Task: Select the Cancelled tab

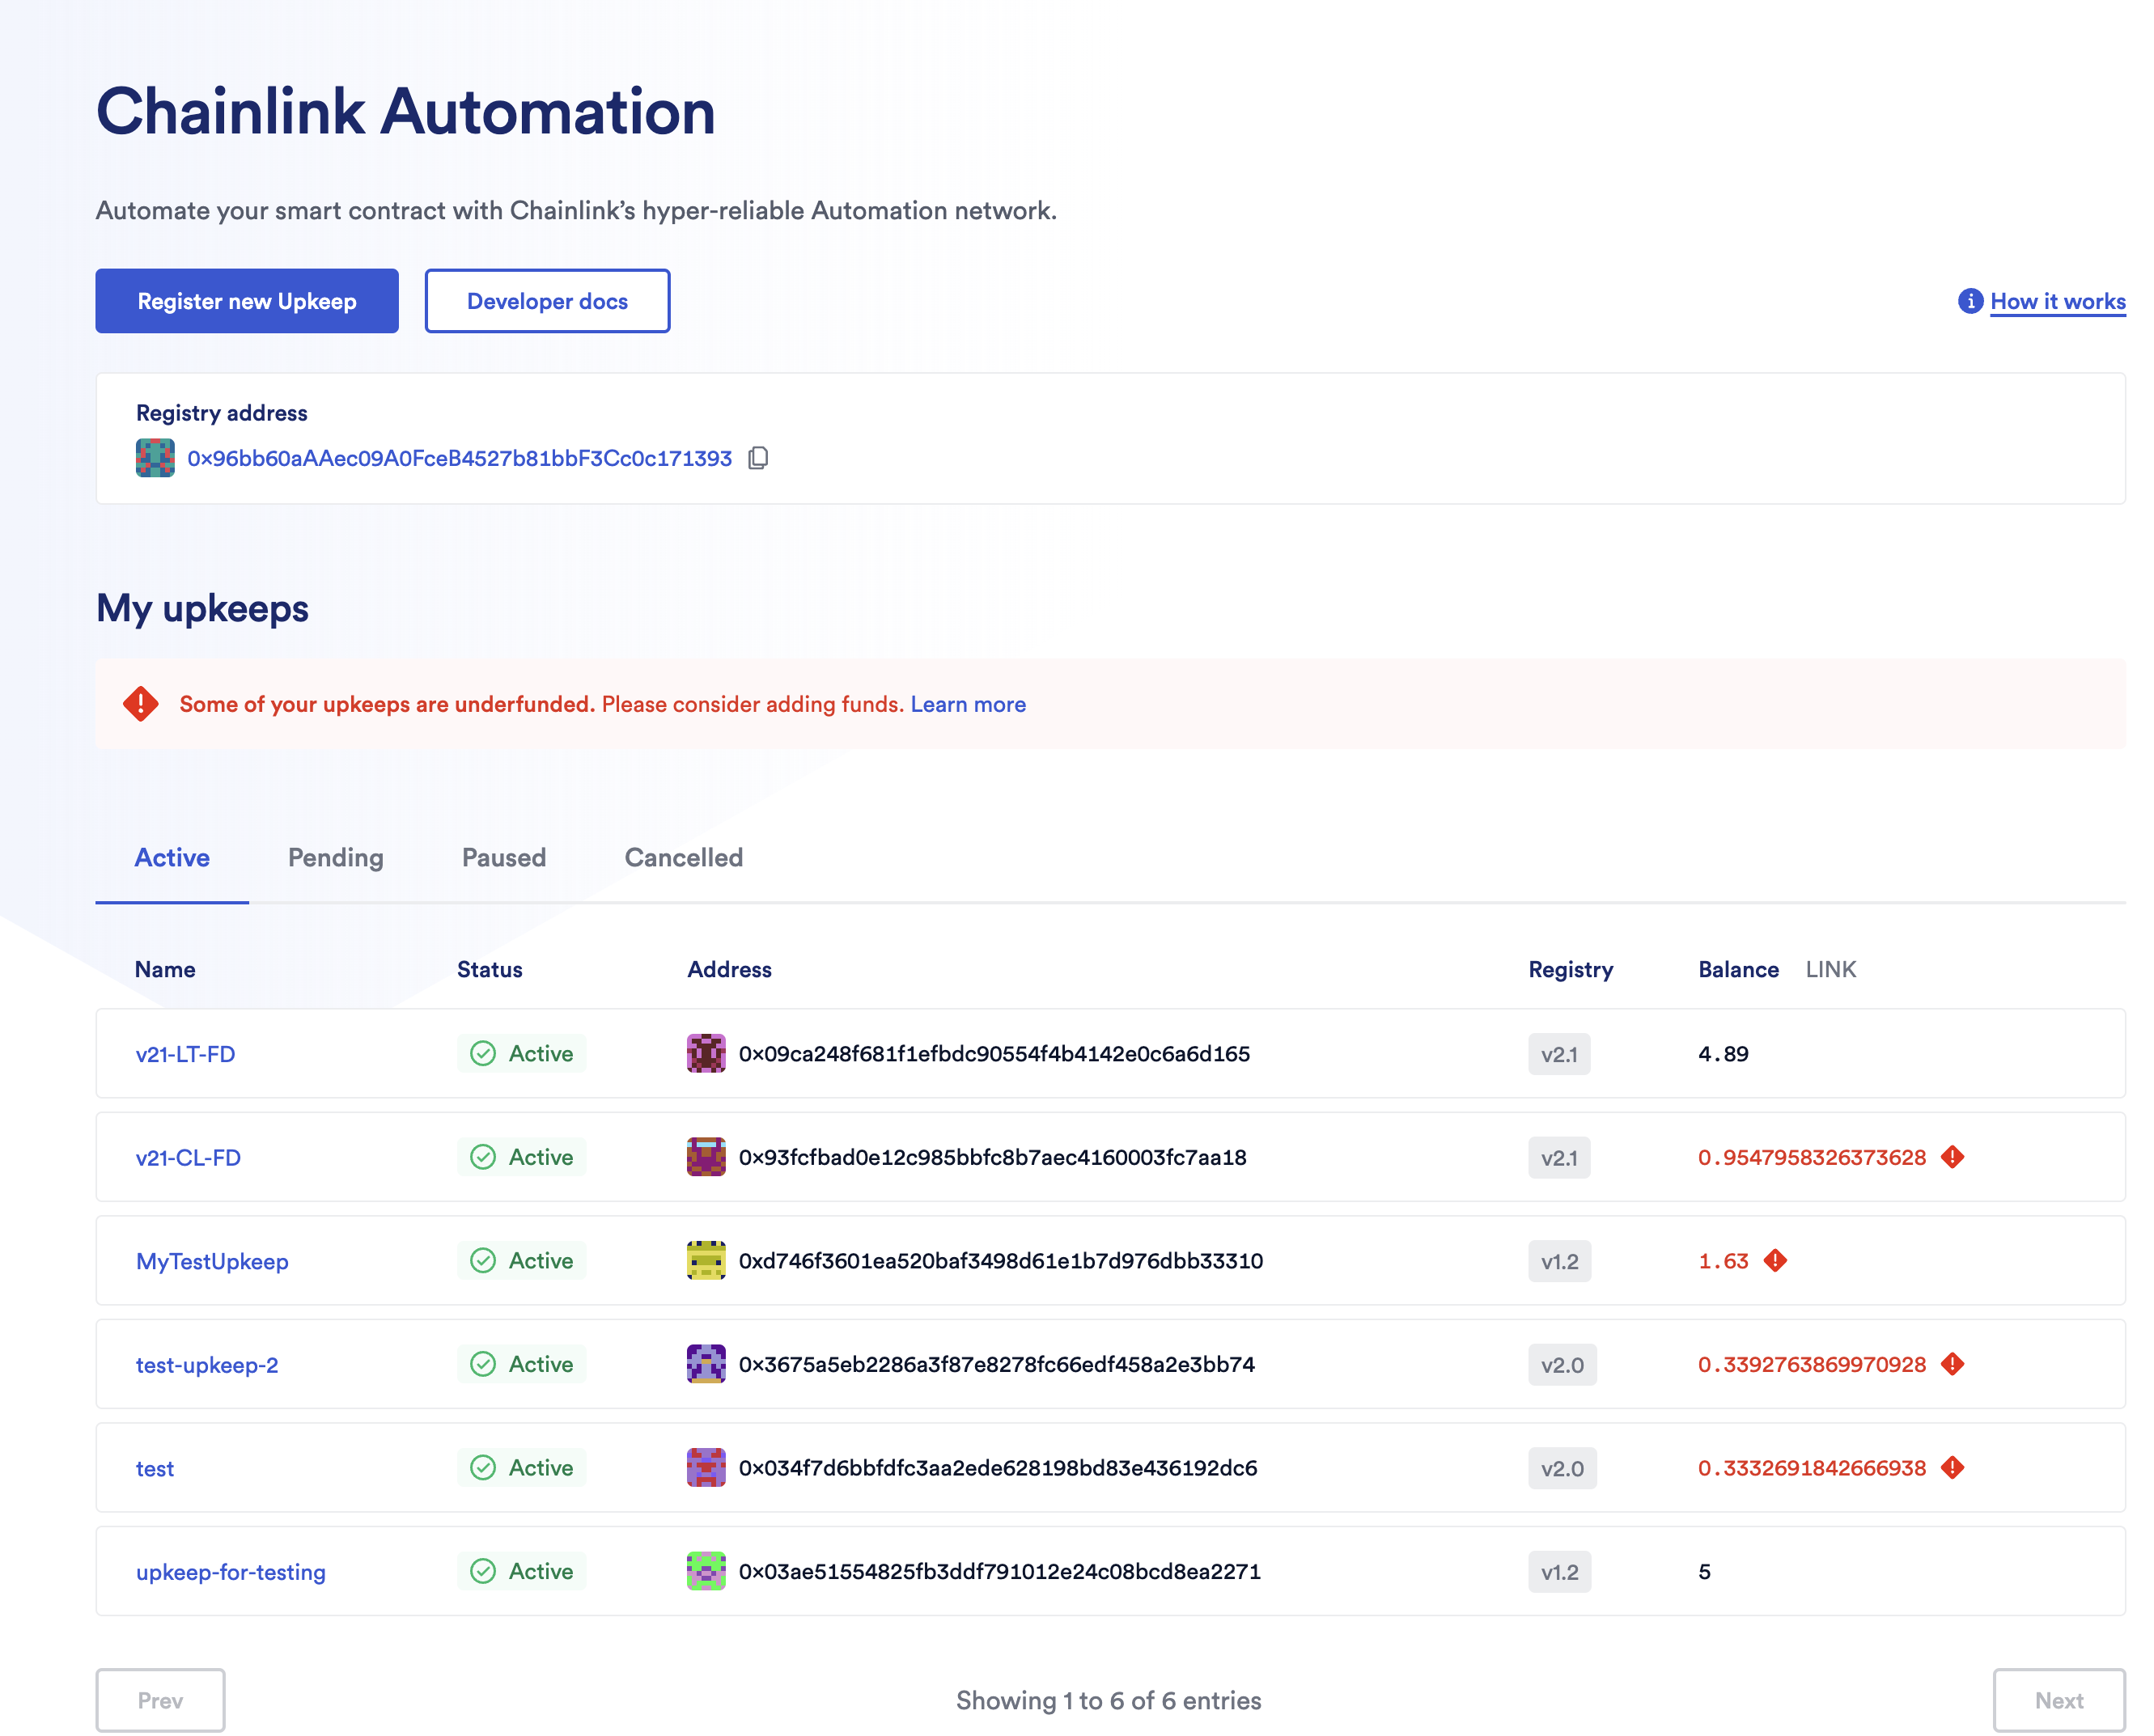Action: pos(683,858)
